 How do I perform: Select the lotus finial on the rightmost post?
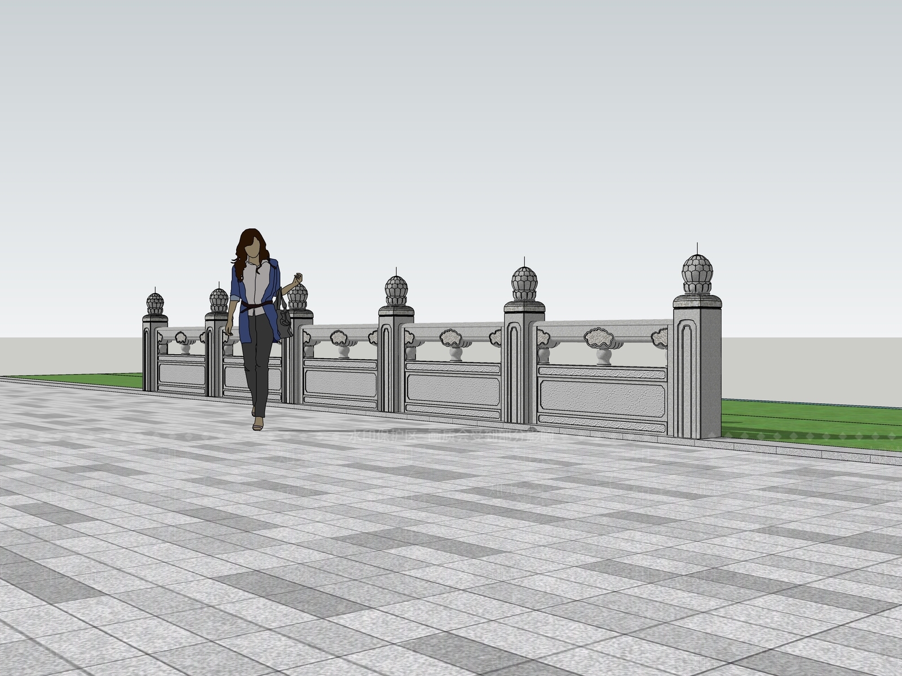[x=698, y=273]
